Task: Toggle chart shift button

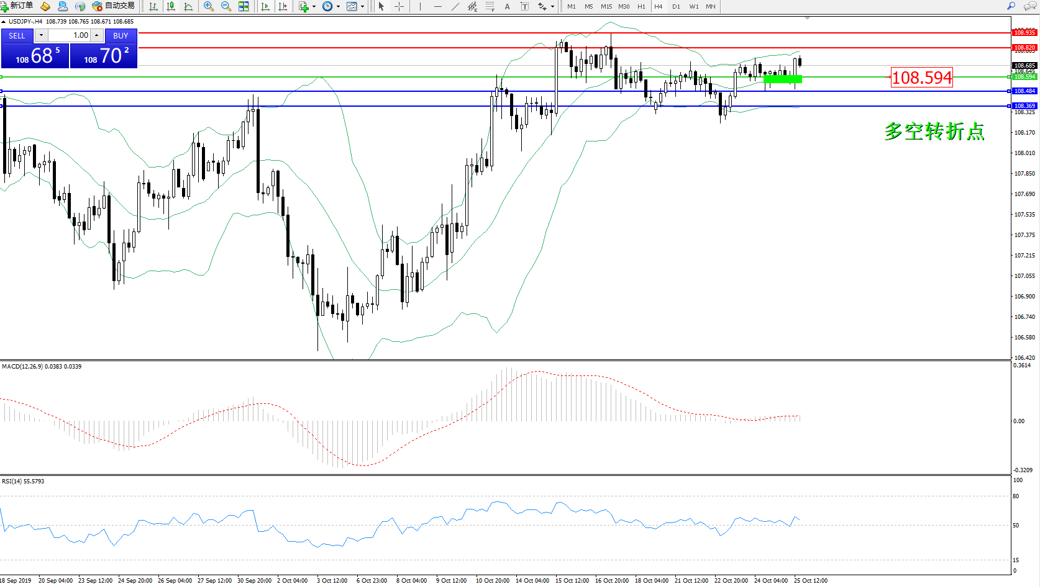Action: point(283,6)
